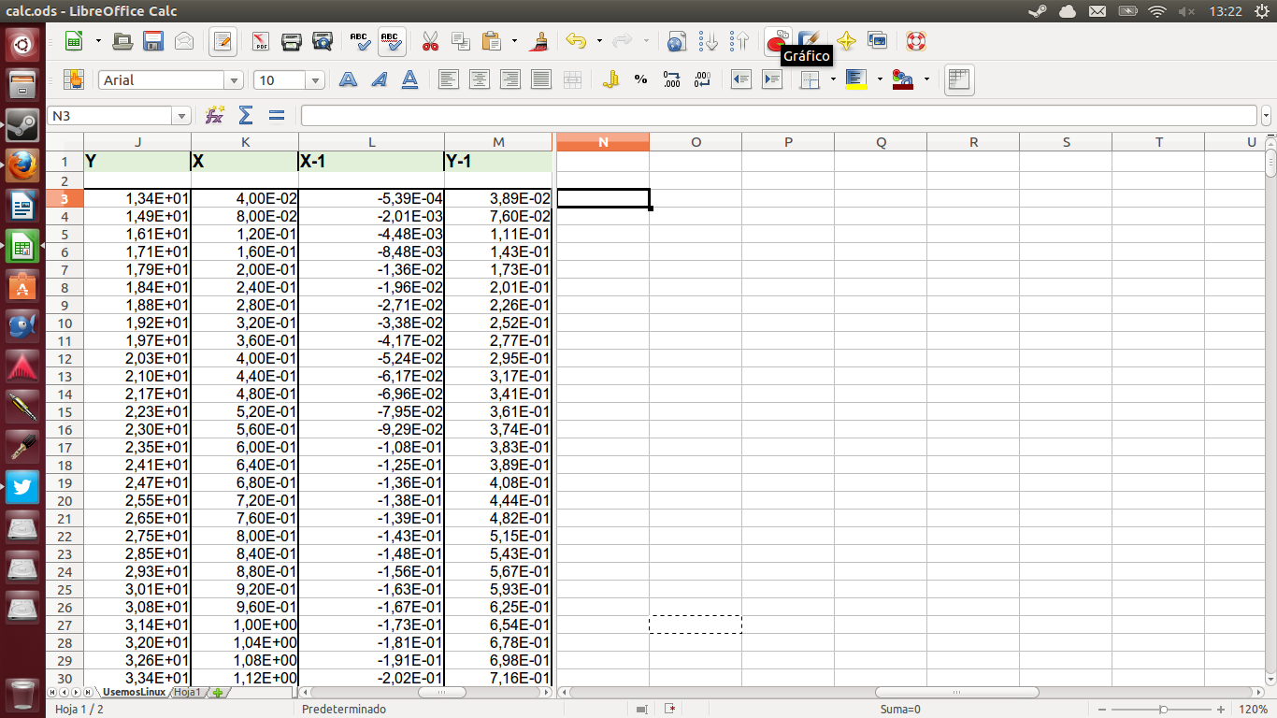The height and width of the screenshot is (718, 1277).
Task: Click the Print icon
Action: [292, 41]
